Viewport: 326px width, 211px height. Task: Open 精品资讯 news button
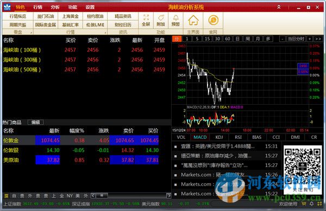point(123,16)
